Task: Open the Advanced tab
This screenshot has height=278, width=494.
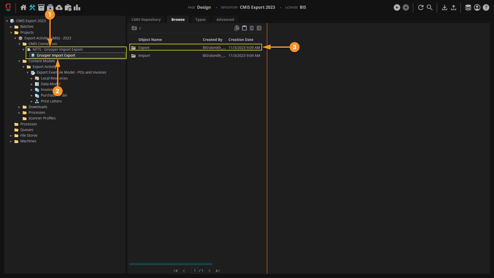Action: pyautogui.click(x=225, y=20)
